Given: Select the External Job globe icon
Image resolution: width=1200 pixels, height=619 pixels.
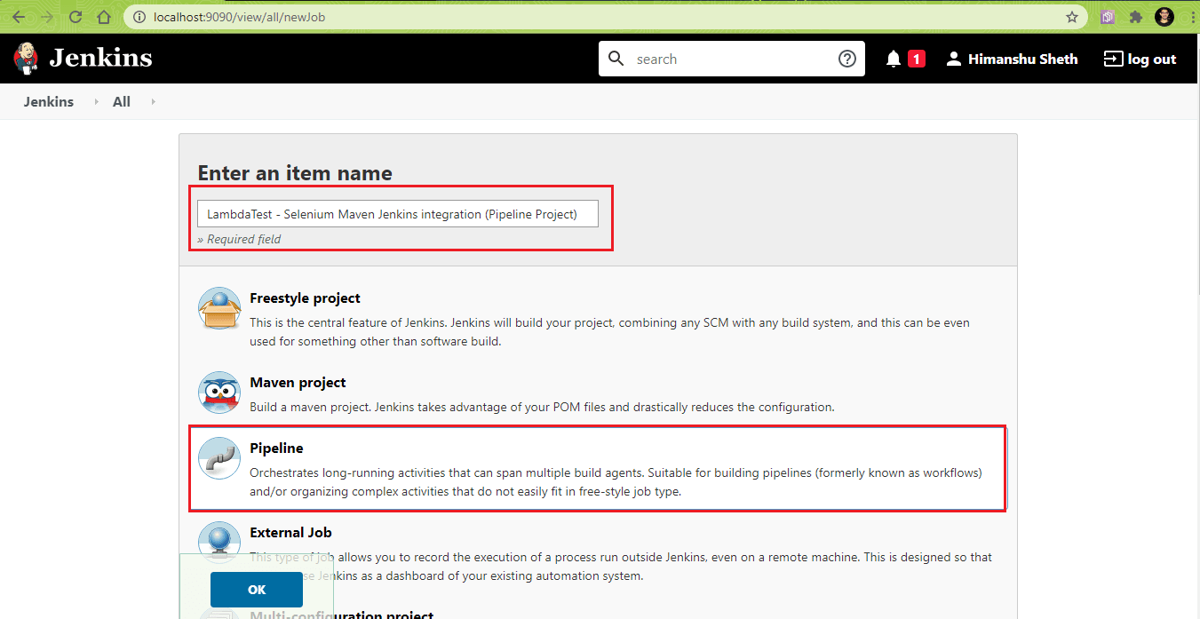Looking at the screenshot, I should pos(219,543).
